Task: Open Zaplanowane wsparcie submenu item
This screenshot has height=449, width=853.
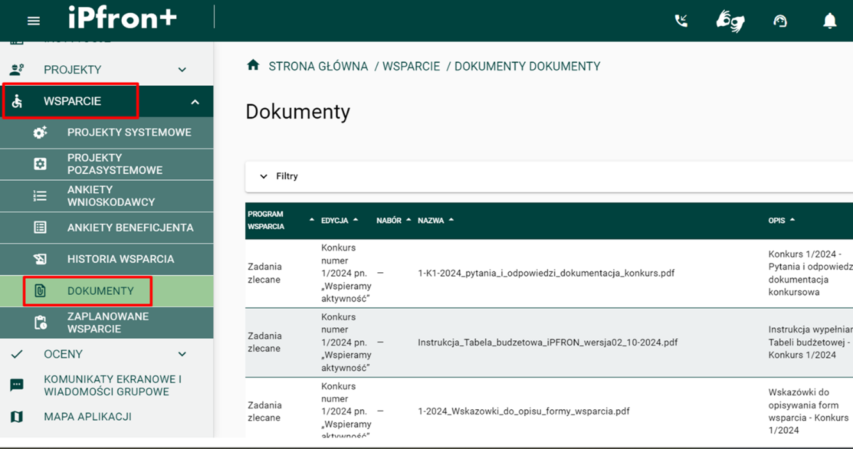Action: (x=106, y=323)
